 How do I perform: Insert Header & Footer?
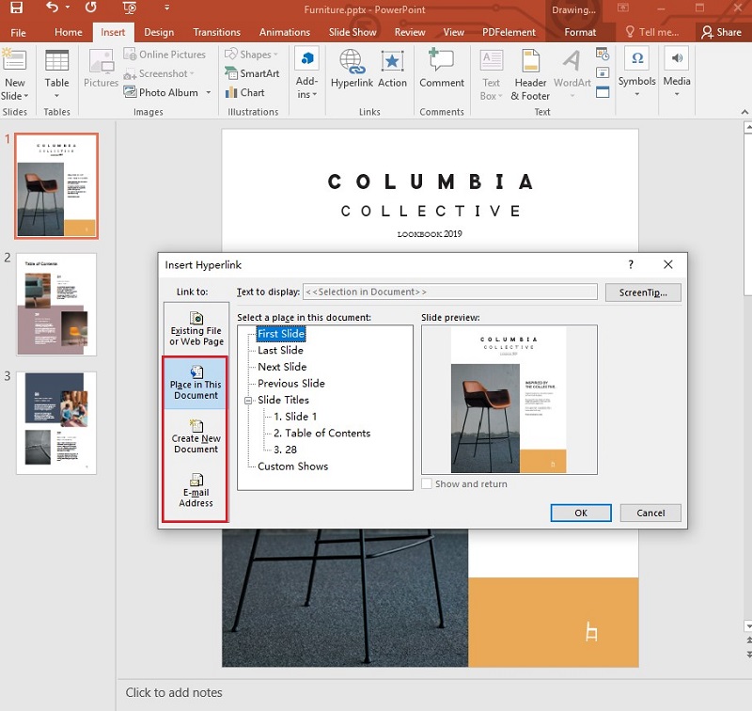pos(530,75)
